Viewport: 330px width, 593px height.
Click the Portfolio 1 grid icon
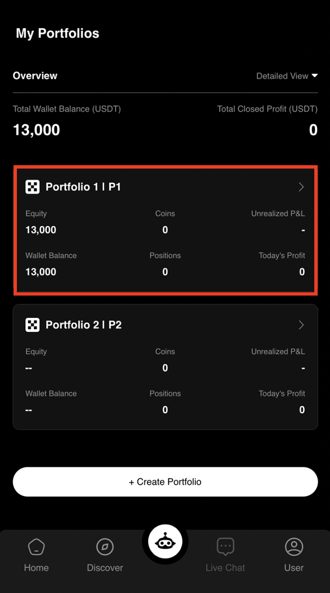click(33, 187)
